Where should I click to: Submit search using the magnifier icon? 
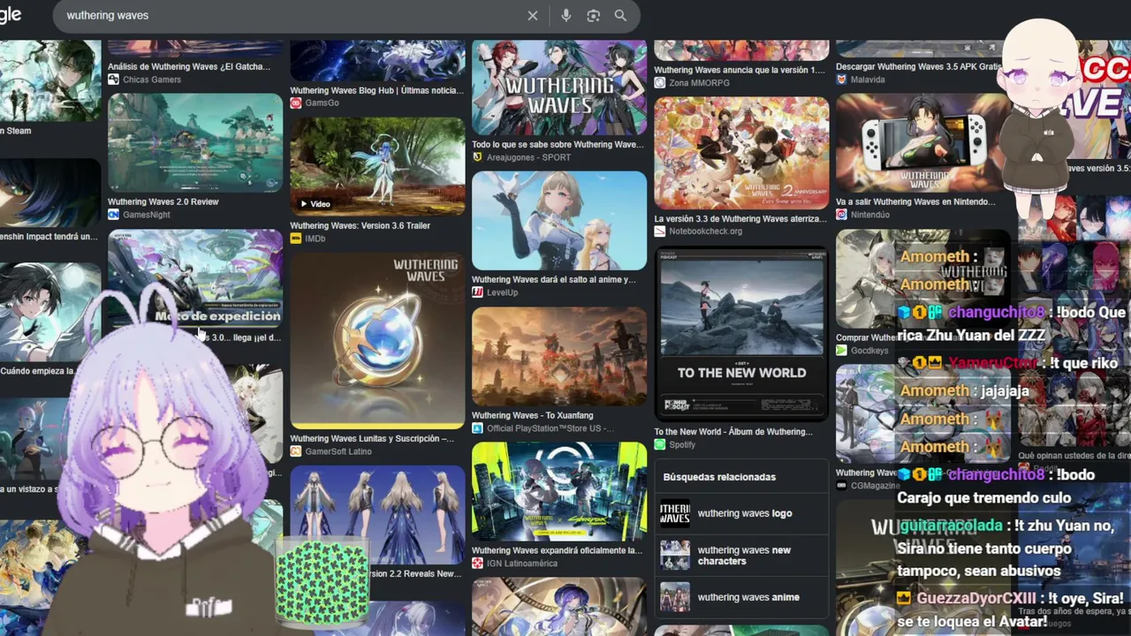(620, 16)
